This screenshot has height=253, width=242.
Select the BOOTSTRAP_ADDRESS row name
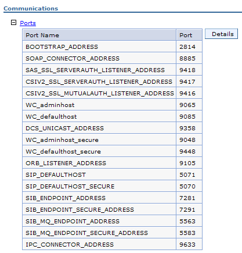pyautogui.click(x=62, y=47)
